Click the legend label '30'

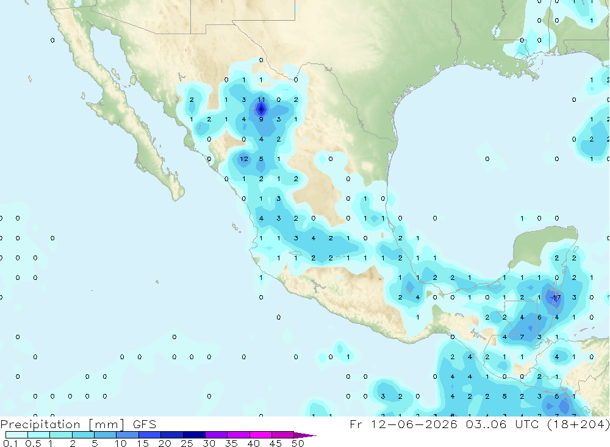pos(209,443)
